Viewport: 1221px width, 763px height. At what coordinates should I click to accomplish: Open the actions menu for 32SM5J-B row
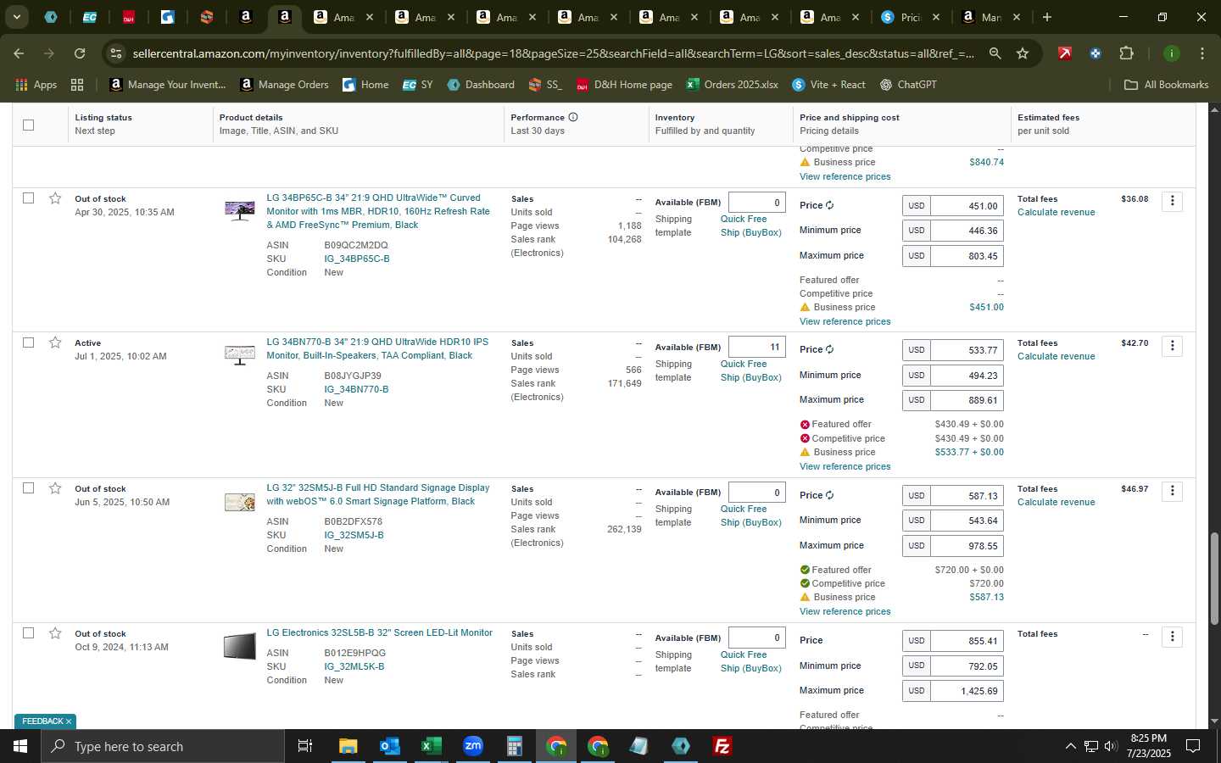point(1172,491)
